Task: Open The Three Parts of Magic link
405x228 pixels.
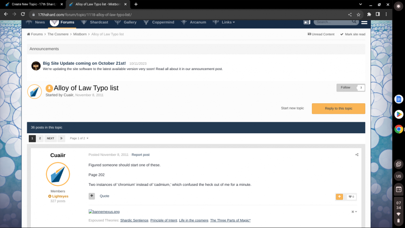Action: 230,220
